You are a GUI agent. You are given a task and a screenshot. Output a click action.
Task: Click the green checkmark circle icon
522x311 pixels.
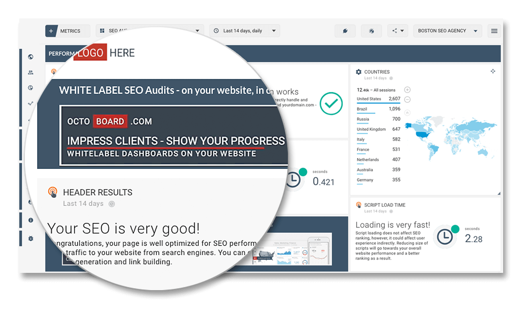click(331, 104)
